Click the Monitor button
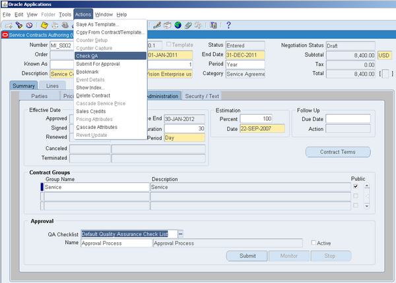The image size is (396, 283). 289,256
